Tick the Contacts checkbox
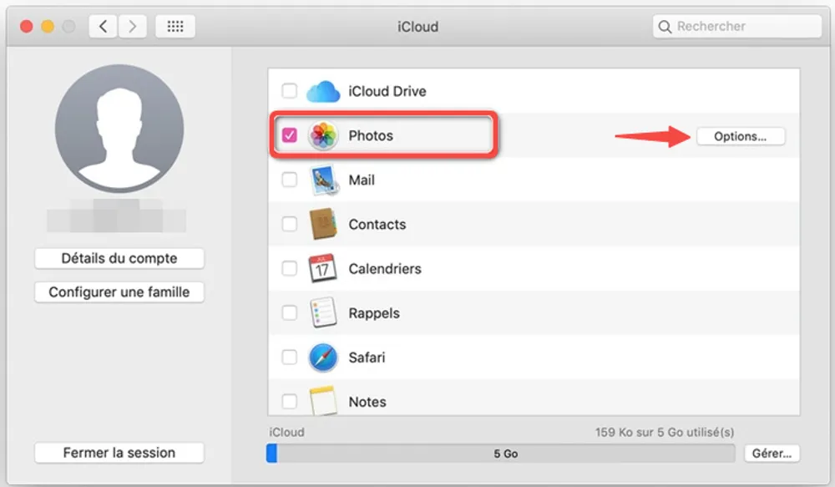Screen dimensions: 835x487 click(289, 224)
